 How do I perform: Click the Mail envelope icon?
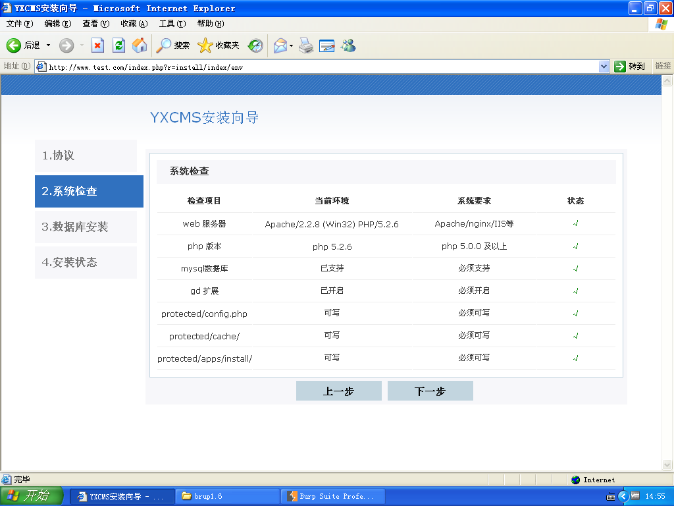click(280, 45)
